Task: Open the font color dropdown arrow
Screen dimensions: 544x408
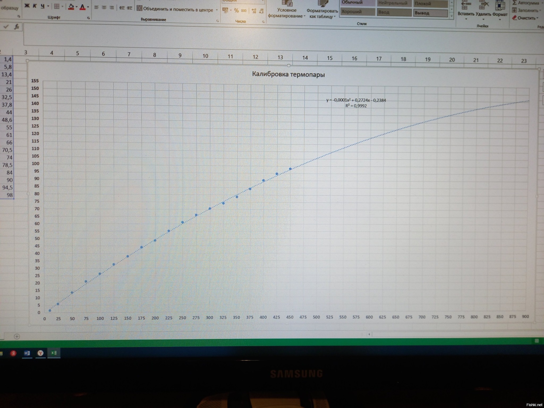Action: (88, 7)
